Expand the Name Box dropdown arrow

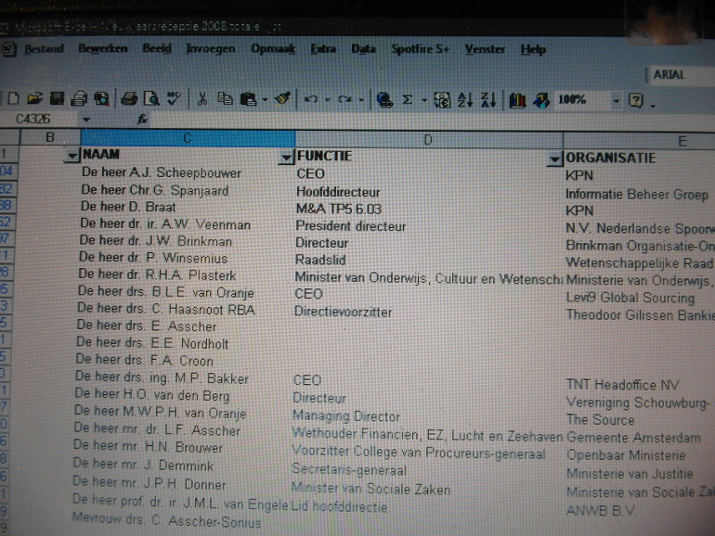tap(86, 120)
